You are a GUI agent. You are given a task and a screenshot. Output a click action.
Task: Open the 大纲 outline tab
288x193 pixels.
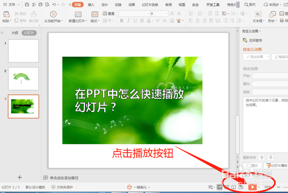pos(15,33)
